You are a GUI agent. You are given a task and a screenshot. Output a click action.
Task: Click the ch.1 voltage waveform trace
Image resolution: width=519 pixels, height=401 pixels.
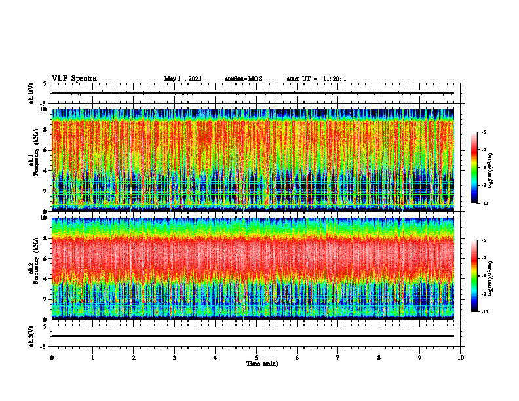point(253,93)
